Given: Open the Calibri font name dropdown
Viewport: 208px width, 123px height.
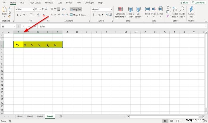Looking at the screenshot, I should tap(33, 9).
